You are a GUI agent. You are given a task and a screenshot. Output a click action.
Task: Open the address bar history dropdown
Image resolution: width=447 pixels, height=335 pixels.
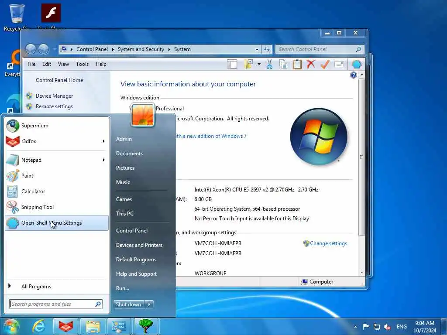[x=257, y=50]
